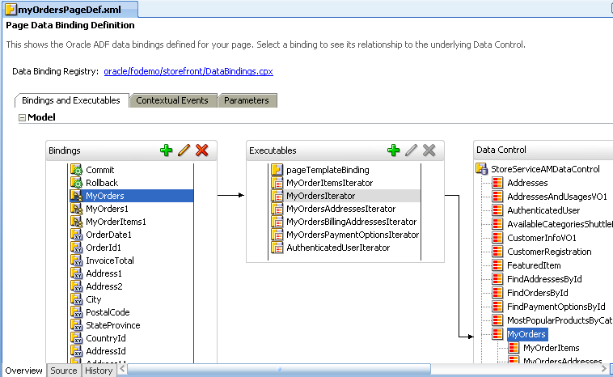Select FindAddressesById in Data Control
613x377 pixels.
click(544, 279)
